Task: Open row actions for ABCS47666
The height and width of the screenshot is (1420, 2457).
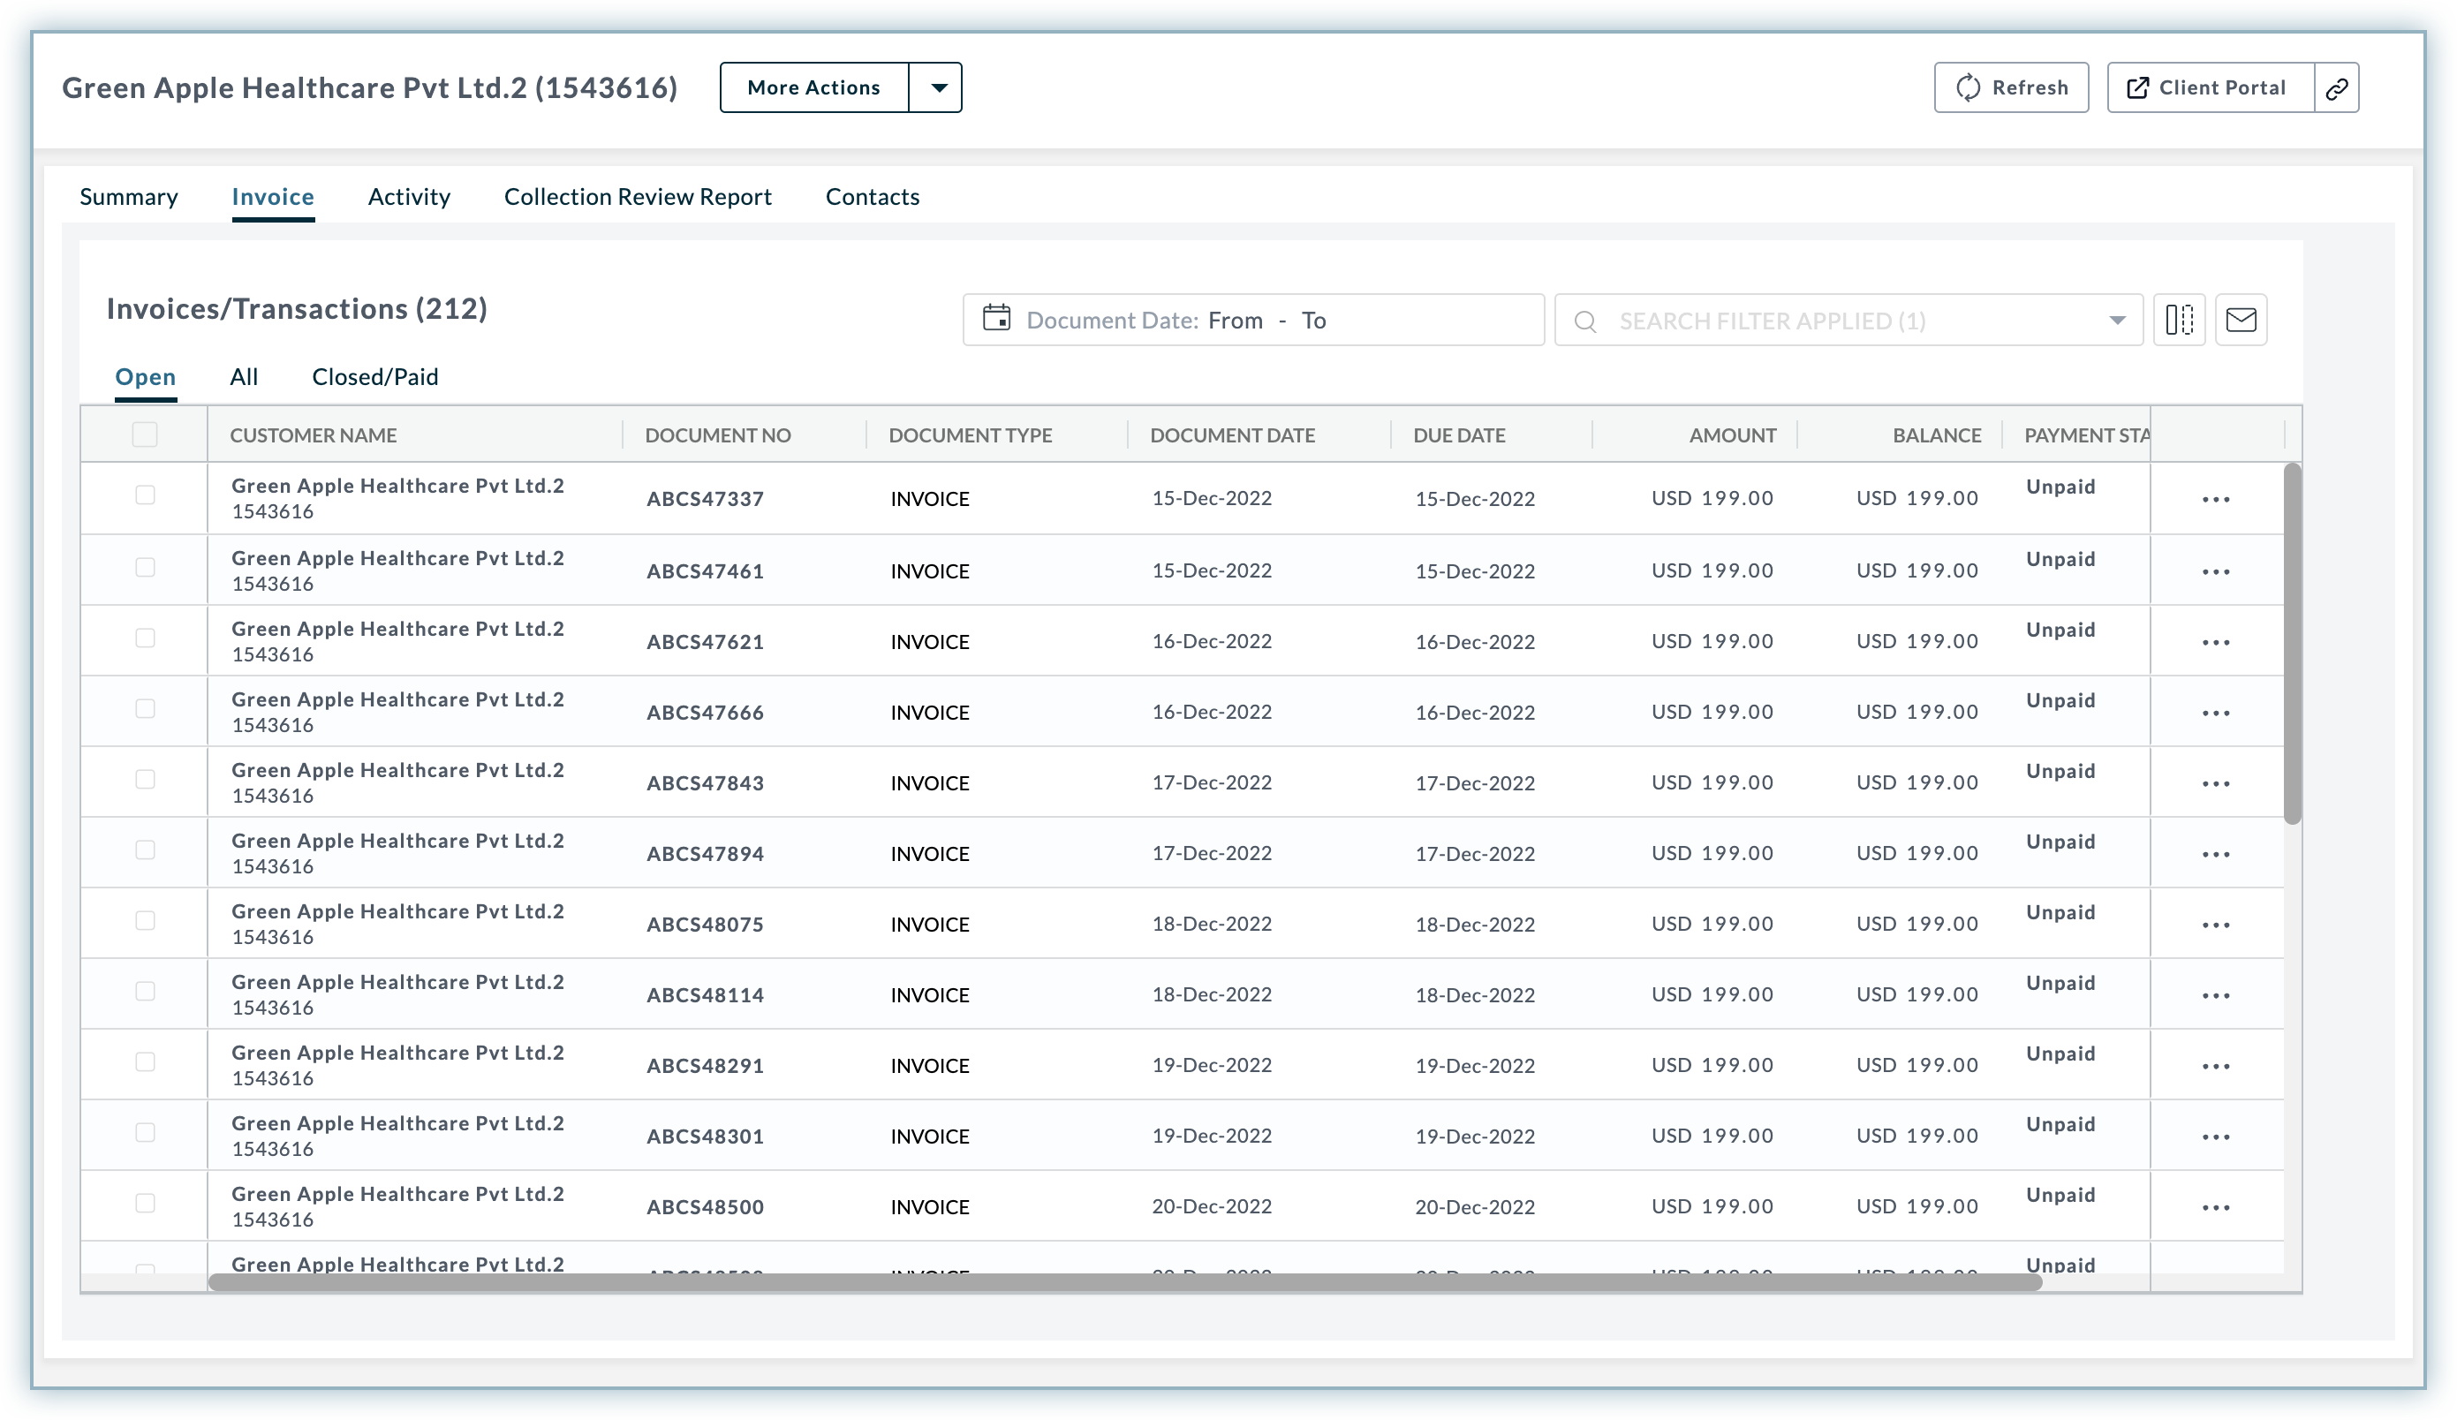Action: coord(2215,713)
